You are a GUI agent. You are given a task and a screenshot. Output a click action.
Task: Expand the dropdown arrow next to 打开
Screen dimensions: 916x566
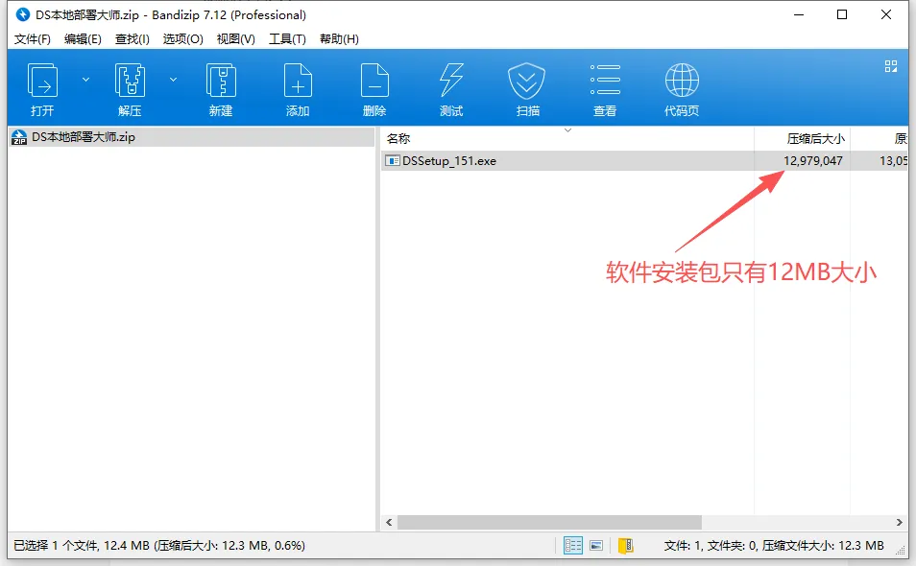click(x=85, y=80)
